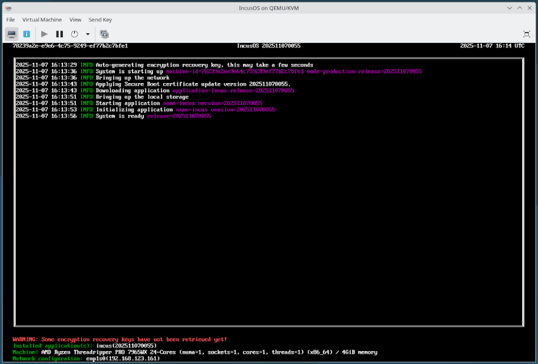Open the Virtual Machine menu

41,19
